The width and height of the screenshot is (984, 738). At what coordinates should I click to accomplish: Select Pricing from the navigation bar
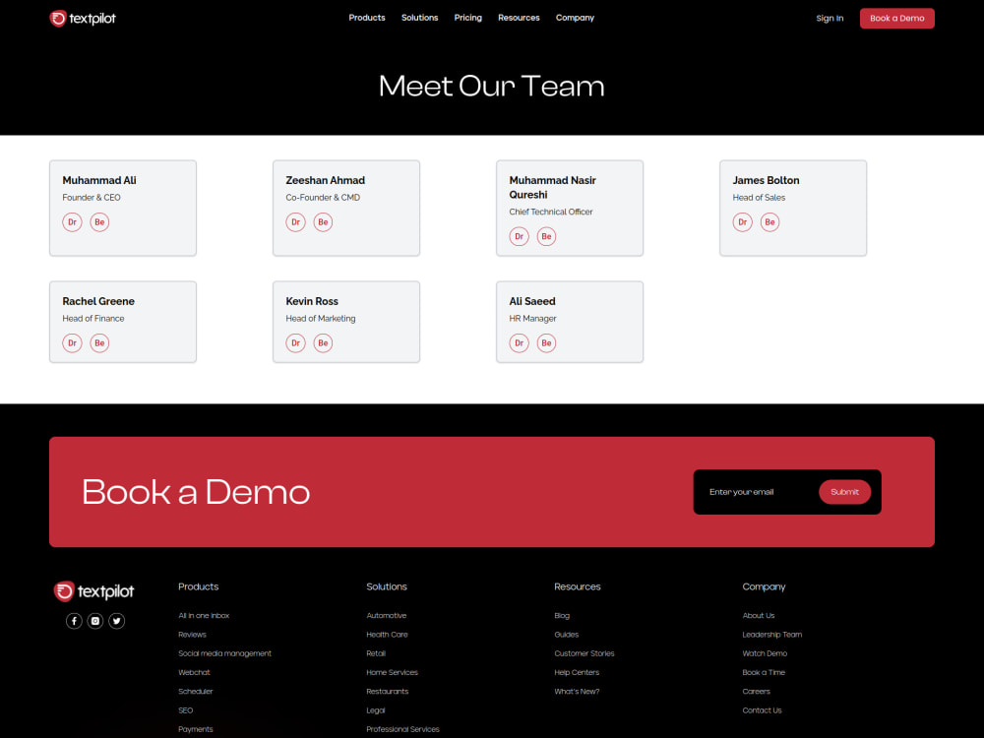coord(467,18)
